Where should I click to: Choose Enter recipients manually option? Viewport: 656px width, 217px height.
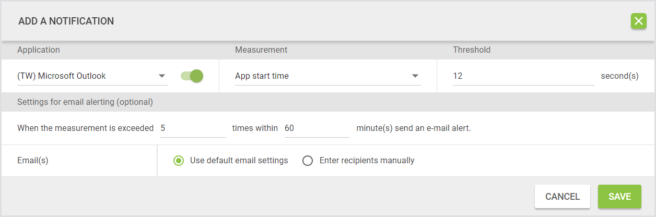[308, 161]
